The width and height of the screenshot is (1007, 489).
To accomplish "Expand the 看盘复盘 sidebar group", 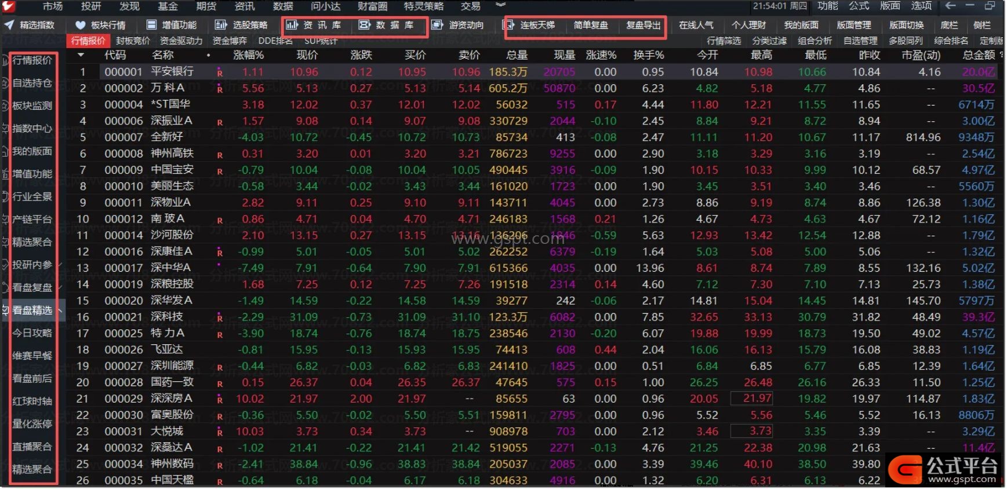I will click(60, 287).
